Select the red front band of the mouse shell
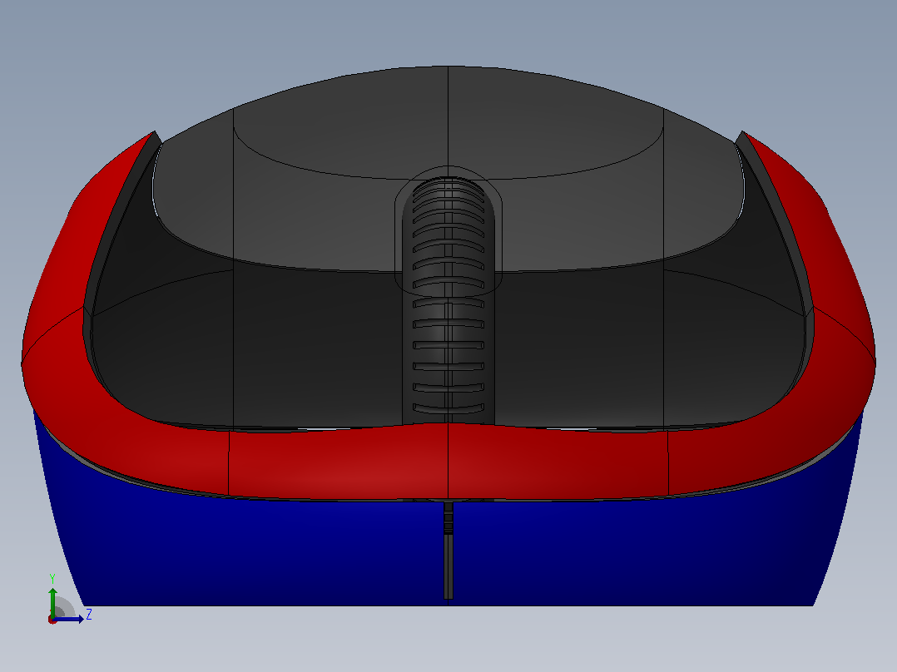 tap(448, 461)
